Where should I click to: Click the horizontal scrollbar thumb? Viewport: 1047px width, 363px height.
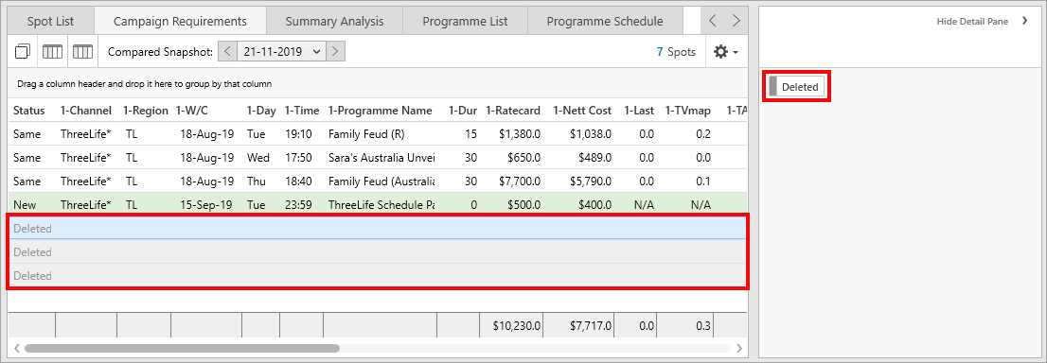coord(183,348)
